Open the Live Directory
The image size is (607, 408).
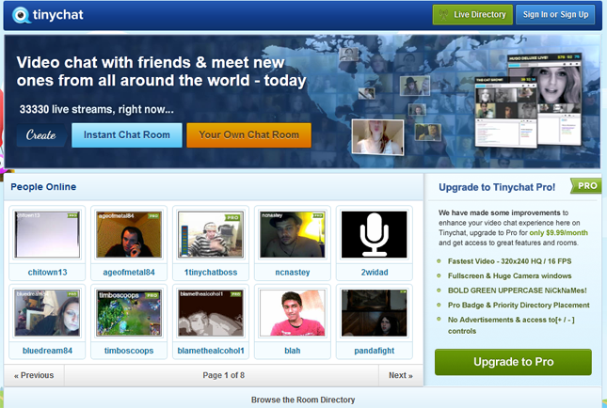[x=472, y=15]
